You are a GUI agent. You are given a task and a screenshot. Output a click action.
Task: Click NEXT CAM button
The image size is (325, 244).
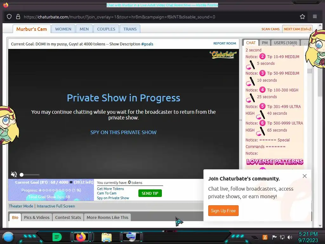[297, 29]
